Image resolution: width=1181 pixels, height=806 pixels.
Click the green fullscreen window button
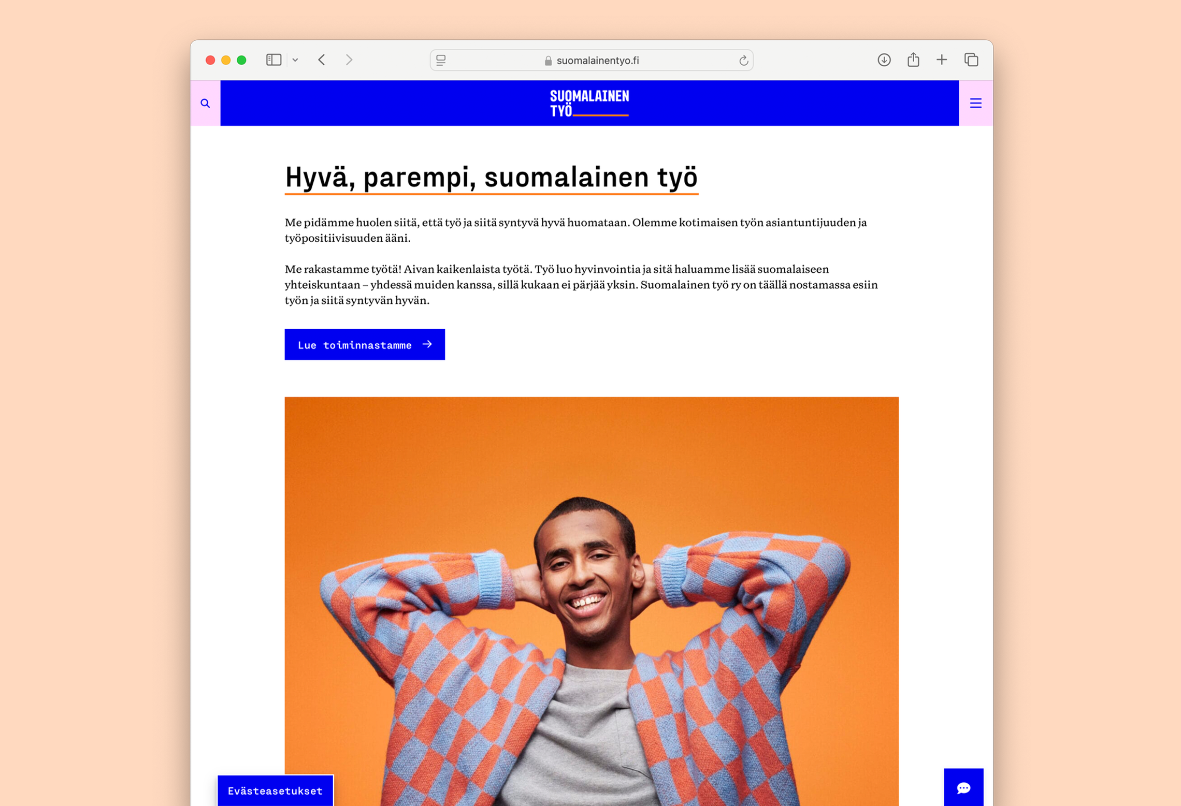pos(241,60)
